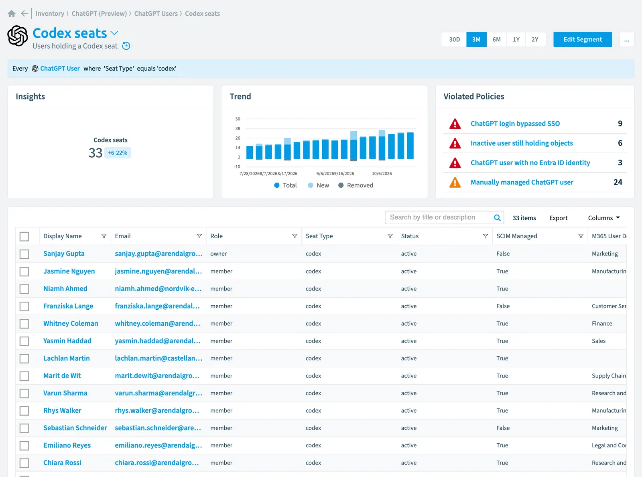The image size is (642, 477).
Task: Click the back arrow icon
Action: tap(24, 14)
